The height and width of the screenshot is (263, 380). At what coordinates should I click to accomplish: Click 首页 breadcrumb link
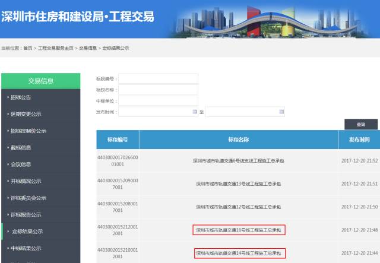click(28, 48)
